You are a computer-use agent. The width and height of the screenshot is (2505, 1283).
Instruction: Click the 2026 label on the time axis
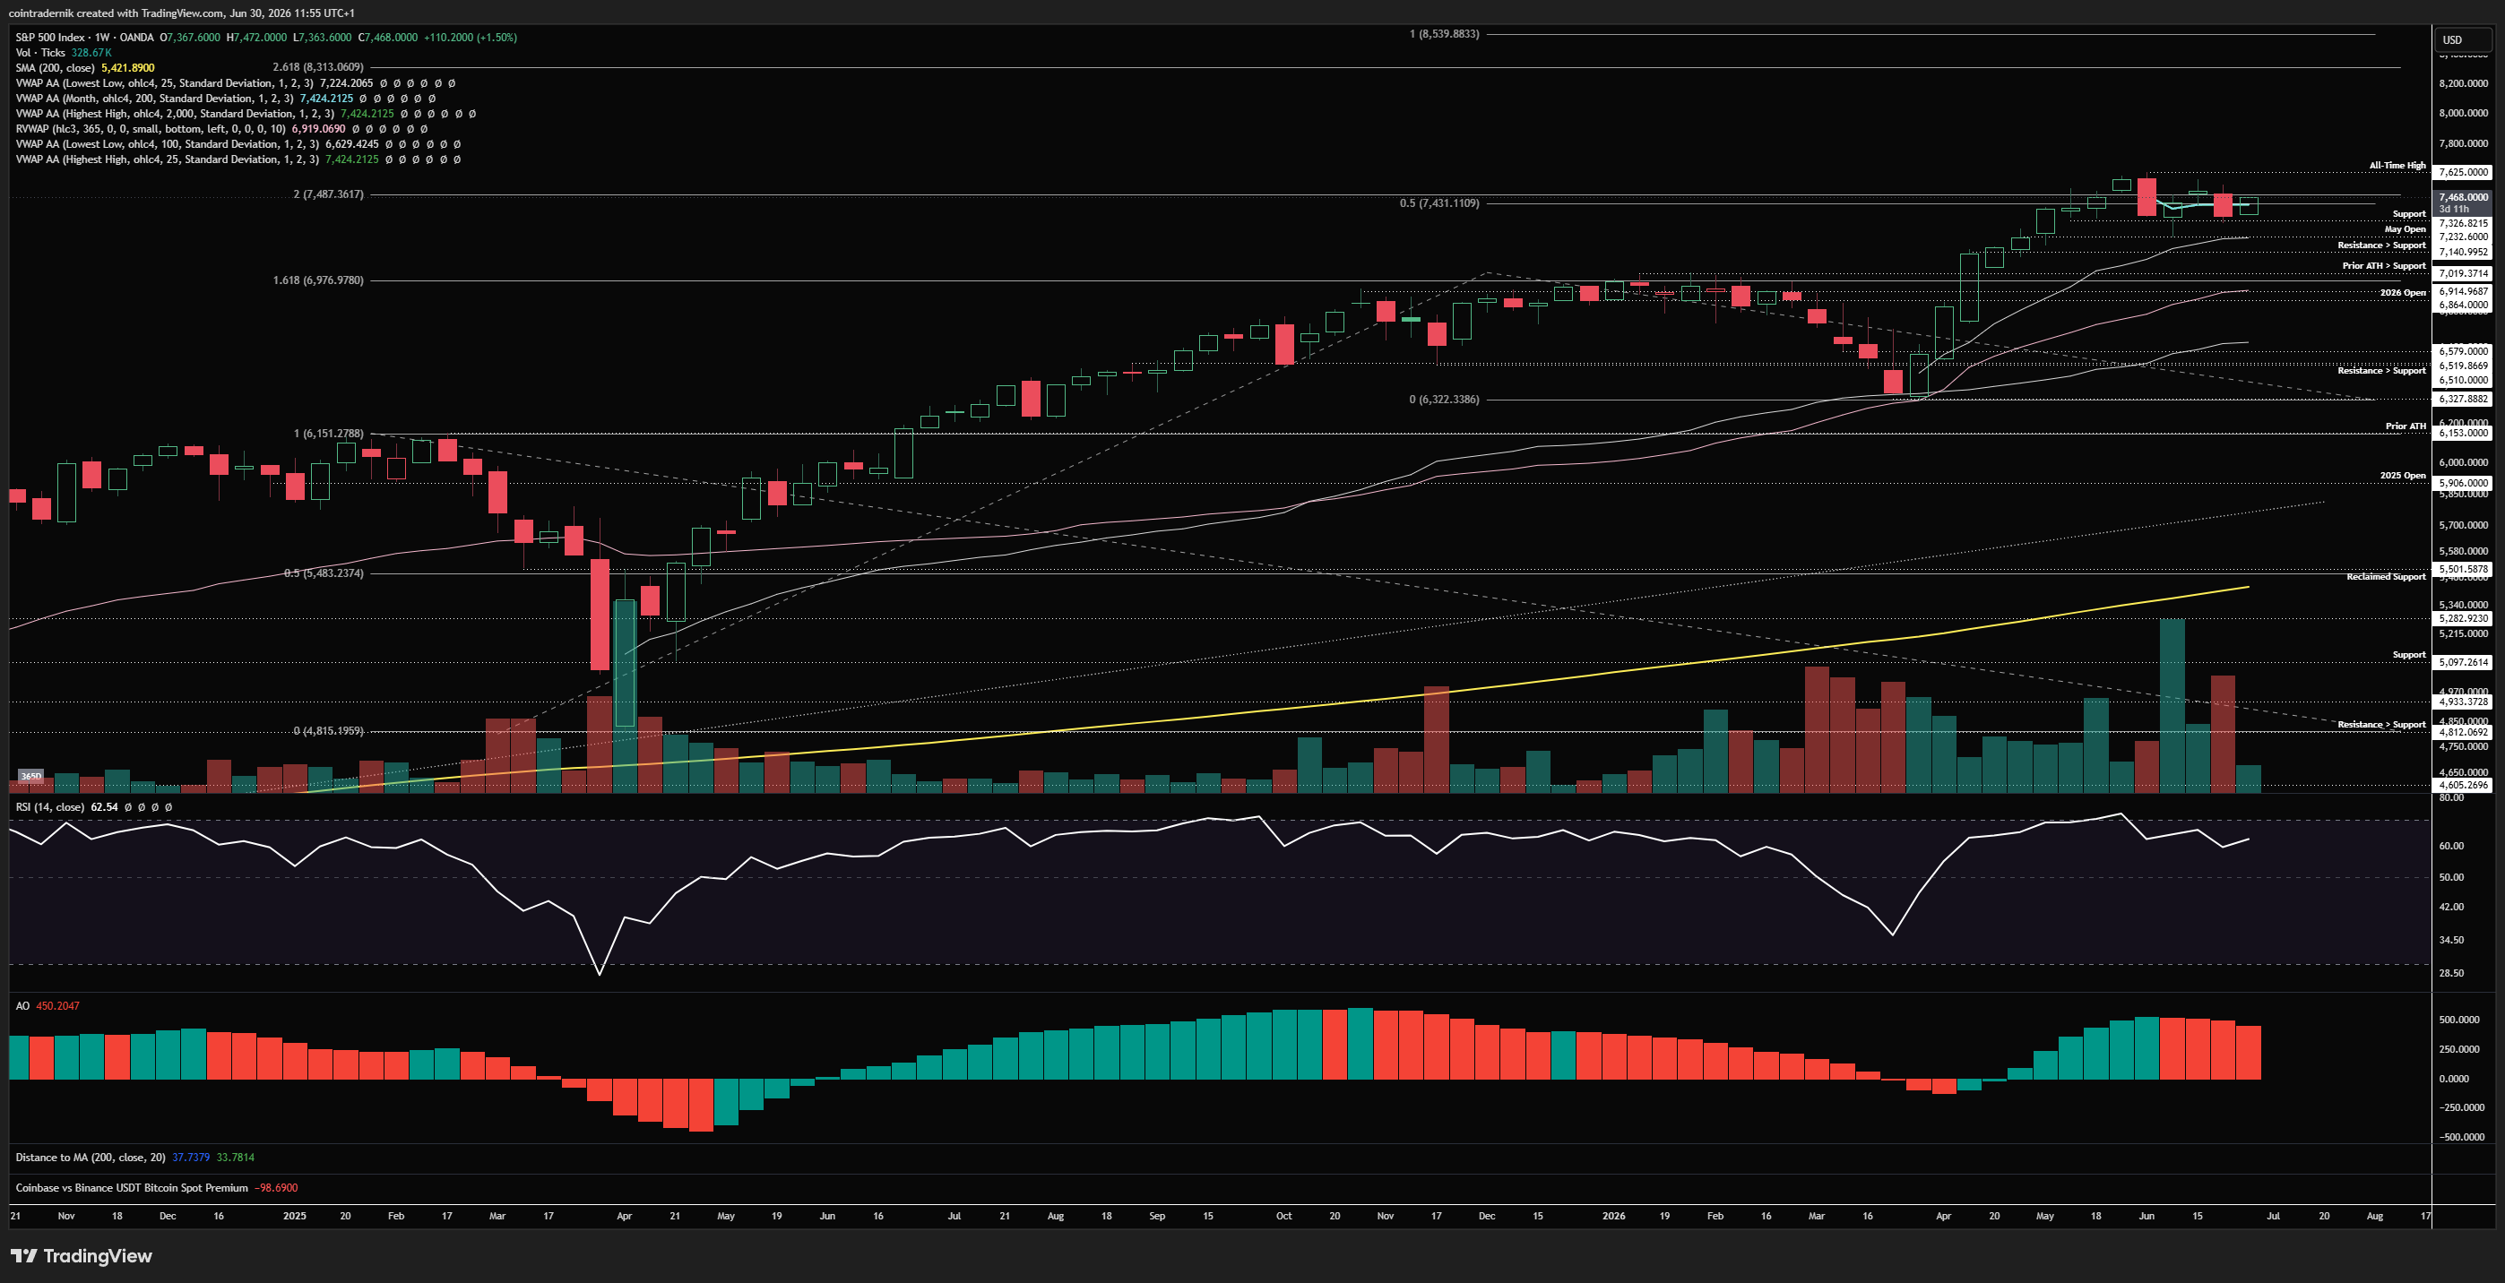pos(1613,1216)
